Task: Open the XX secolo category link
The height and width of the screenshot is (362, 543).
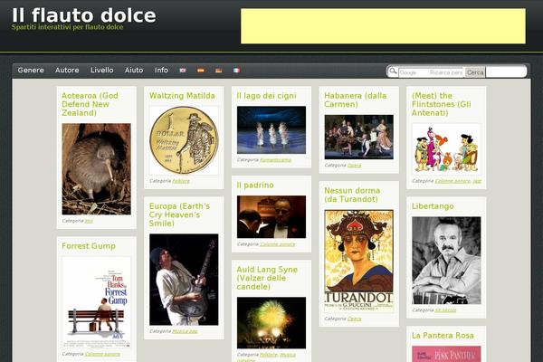Action: coord(445,310)
